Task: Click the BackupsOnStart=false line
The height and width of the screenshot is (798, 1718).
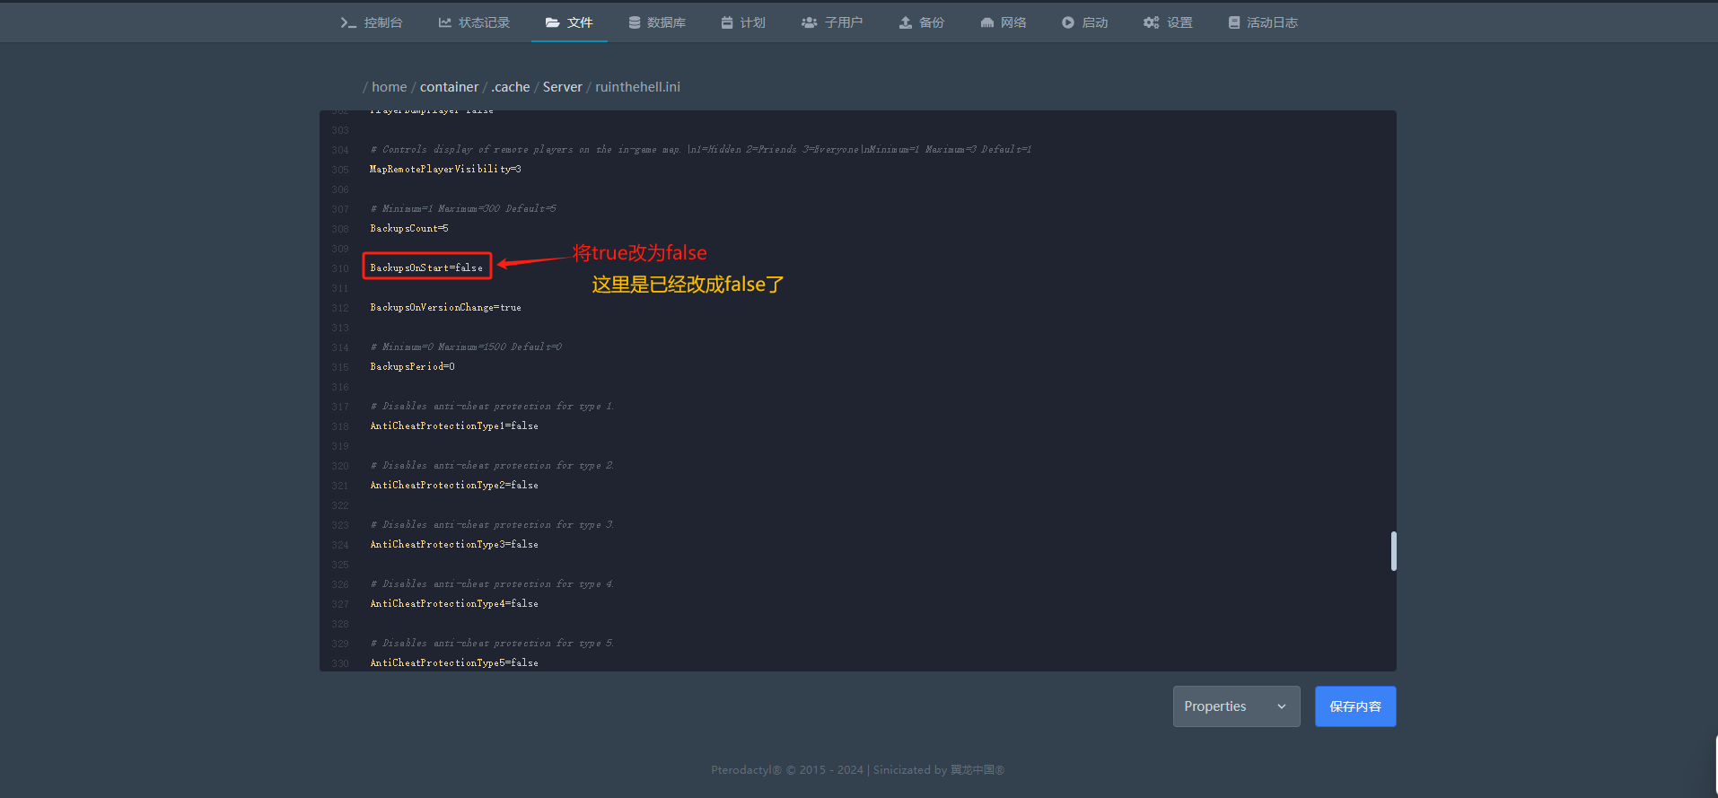Action: pos(426,267)
